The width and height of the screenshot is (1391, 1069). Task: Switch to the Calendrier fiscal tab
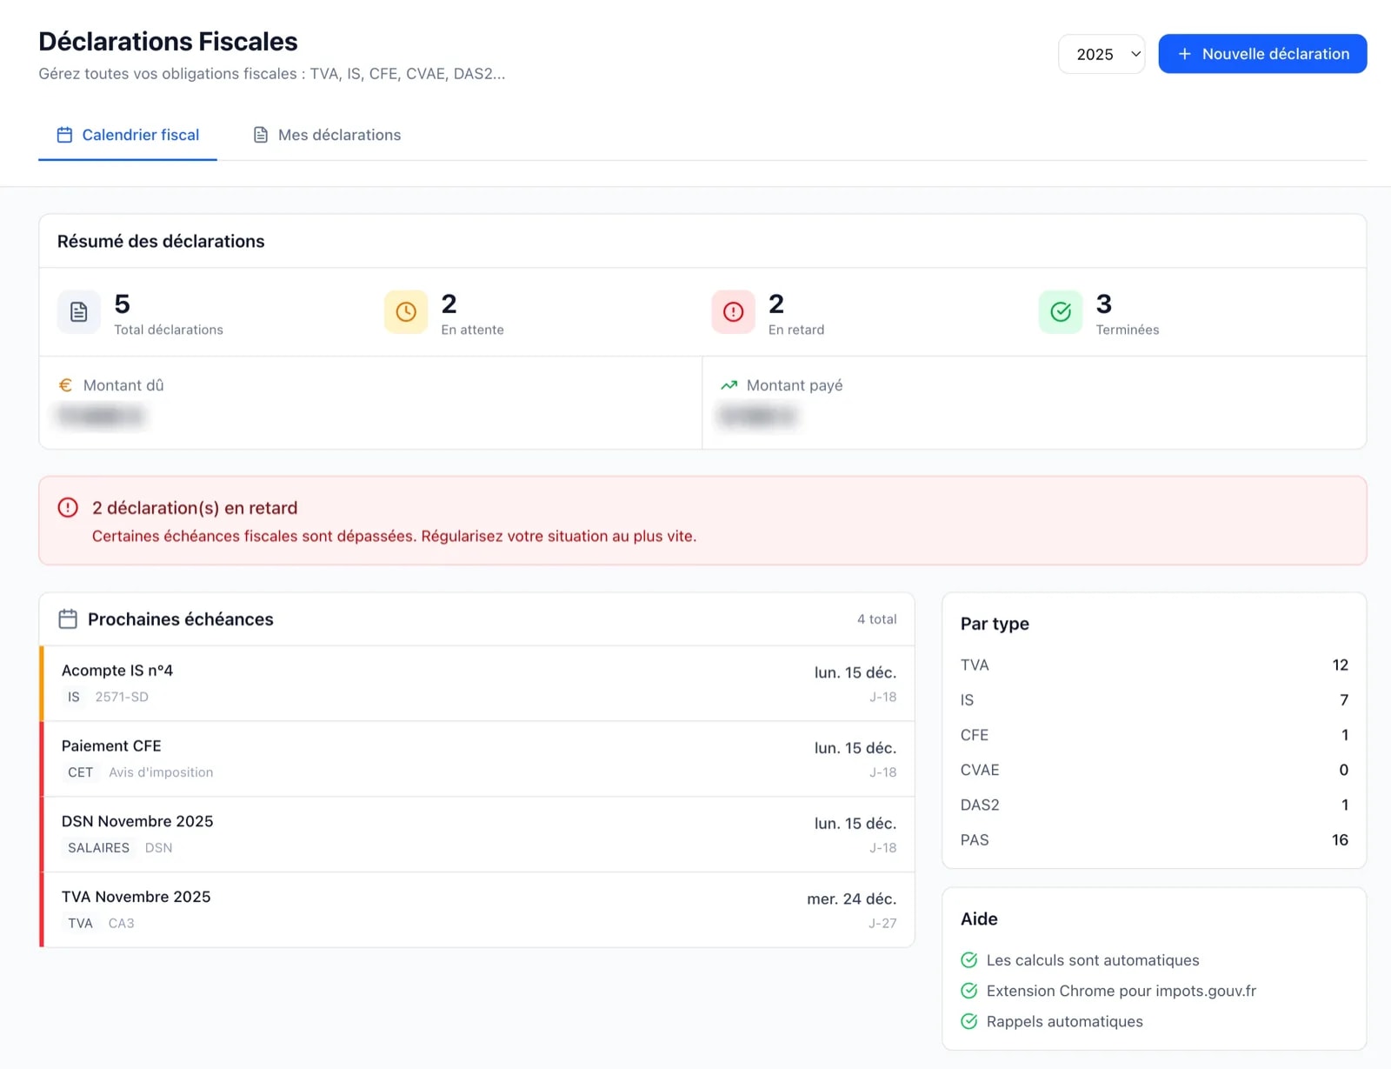[128, 135]
